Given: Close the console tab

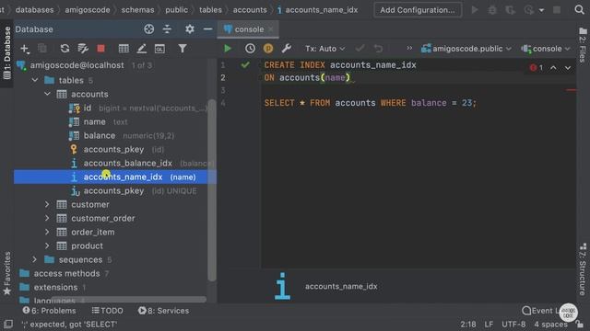Looking at the screenshot, I should coord(271,29).
